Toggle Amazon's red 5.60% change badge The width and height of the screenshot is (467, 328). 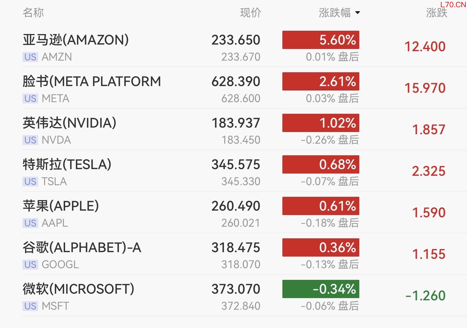(x=321, y=40)
